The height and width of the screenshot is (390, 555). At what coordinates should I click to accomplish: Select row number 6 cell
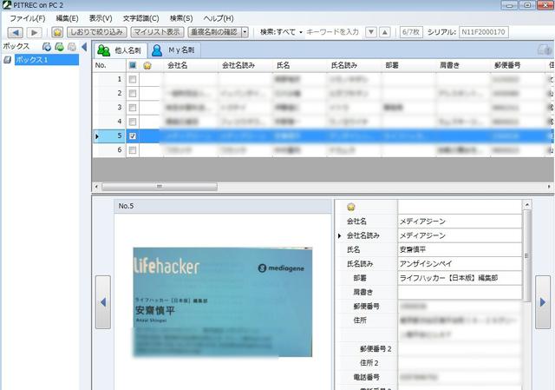[x=109, y=150]
